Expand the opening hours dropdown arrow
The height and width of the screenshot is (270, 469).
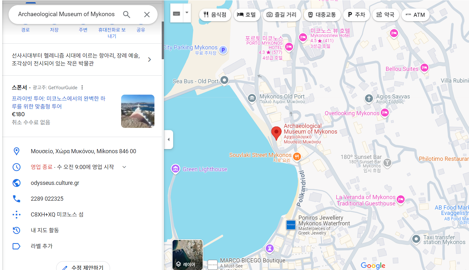pos(124,167)
